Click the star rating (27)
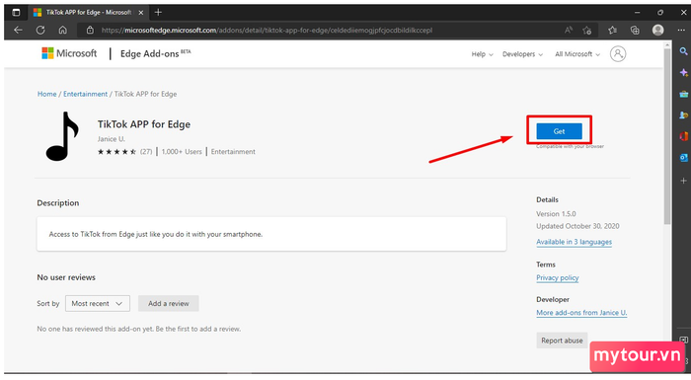This screenshot has width=691, height=380. point(124,152)
